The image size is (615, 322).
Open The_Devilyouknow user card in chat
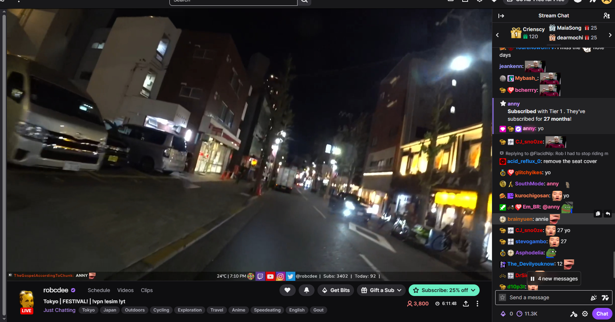(x=531, y=264)
